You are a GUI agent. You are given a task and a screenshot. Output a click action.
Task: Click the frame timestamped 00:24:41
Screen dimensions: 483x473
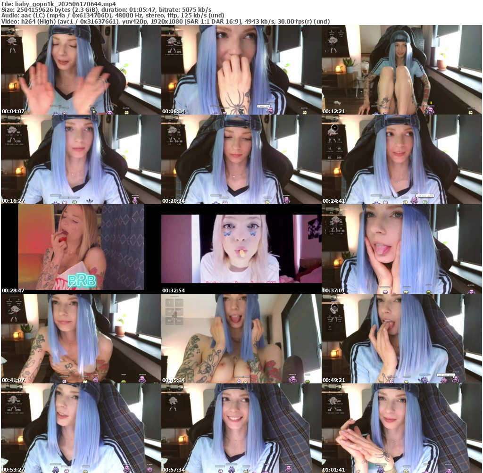(x=401, y=159)
